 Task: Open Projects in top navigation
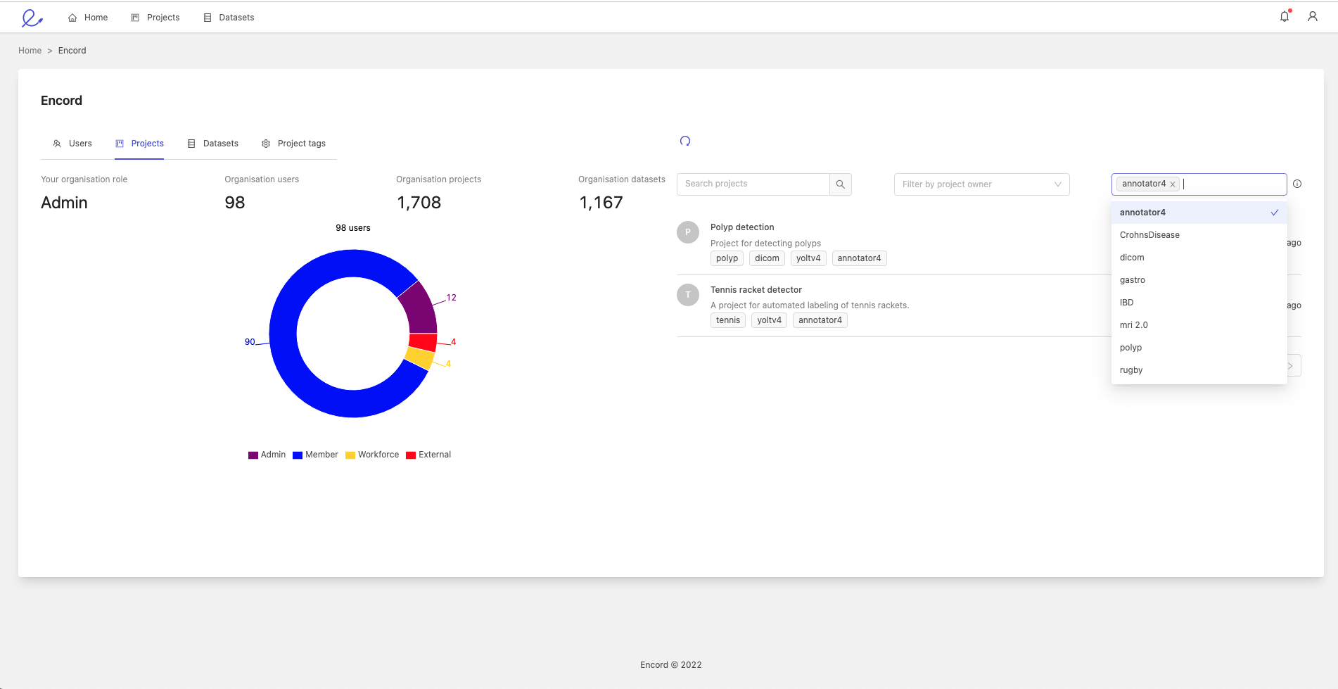155,18
